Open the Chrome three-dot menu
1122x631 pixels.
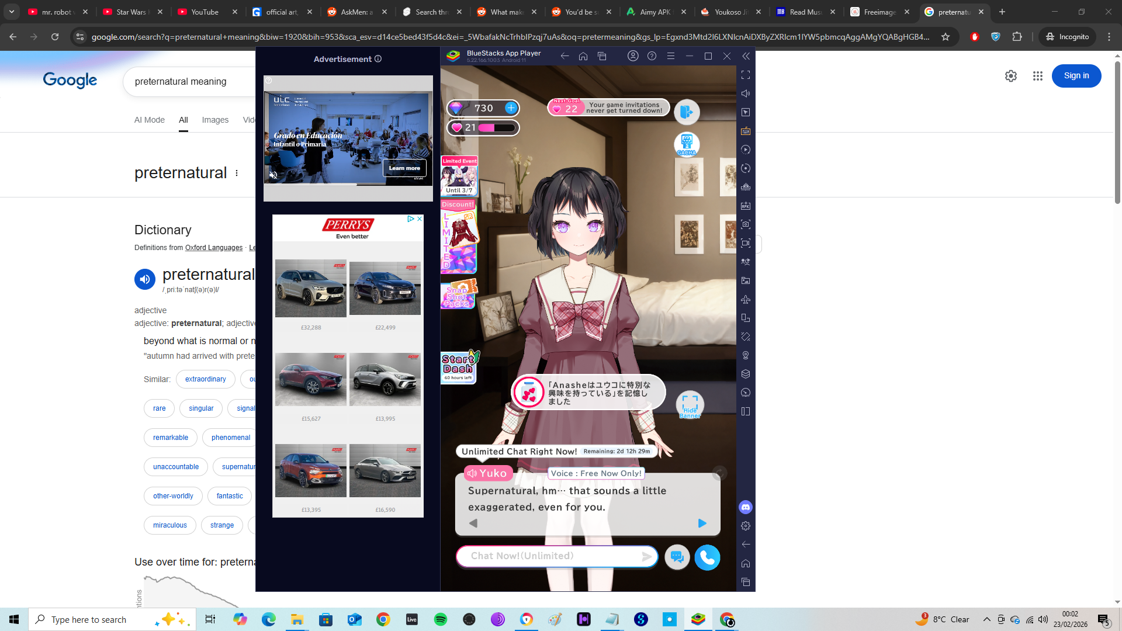click(1109, 37)
